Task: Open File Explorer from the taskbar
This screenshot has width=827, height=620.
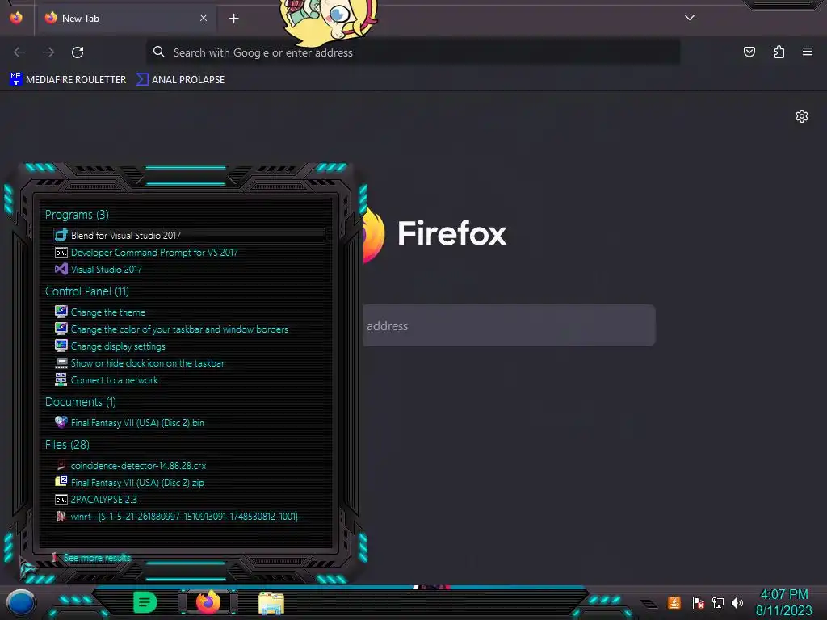Action: pyautogui.click(x=271, y=603)
